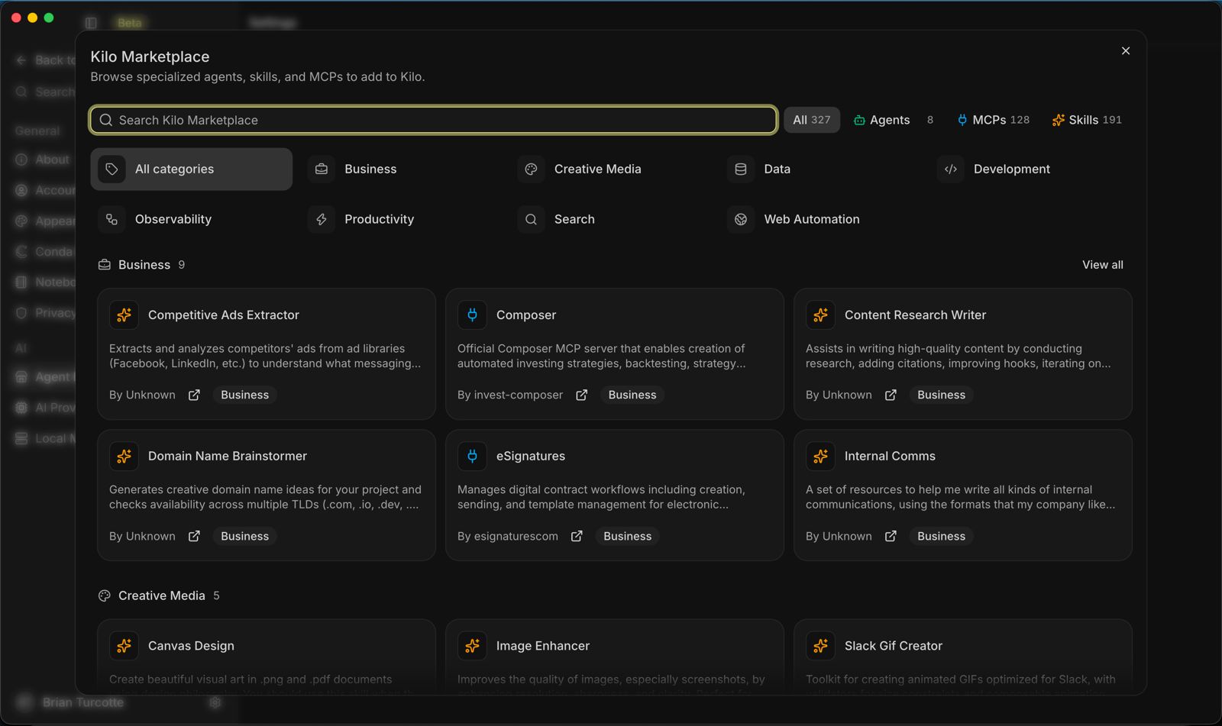Image resolution: width=1222 pixels, height=726 pixels.
Task: Open Composer external link icon
Action: pos(581,395)
